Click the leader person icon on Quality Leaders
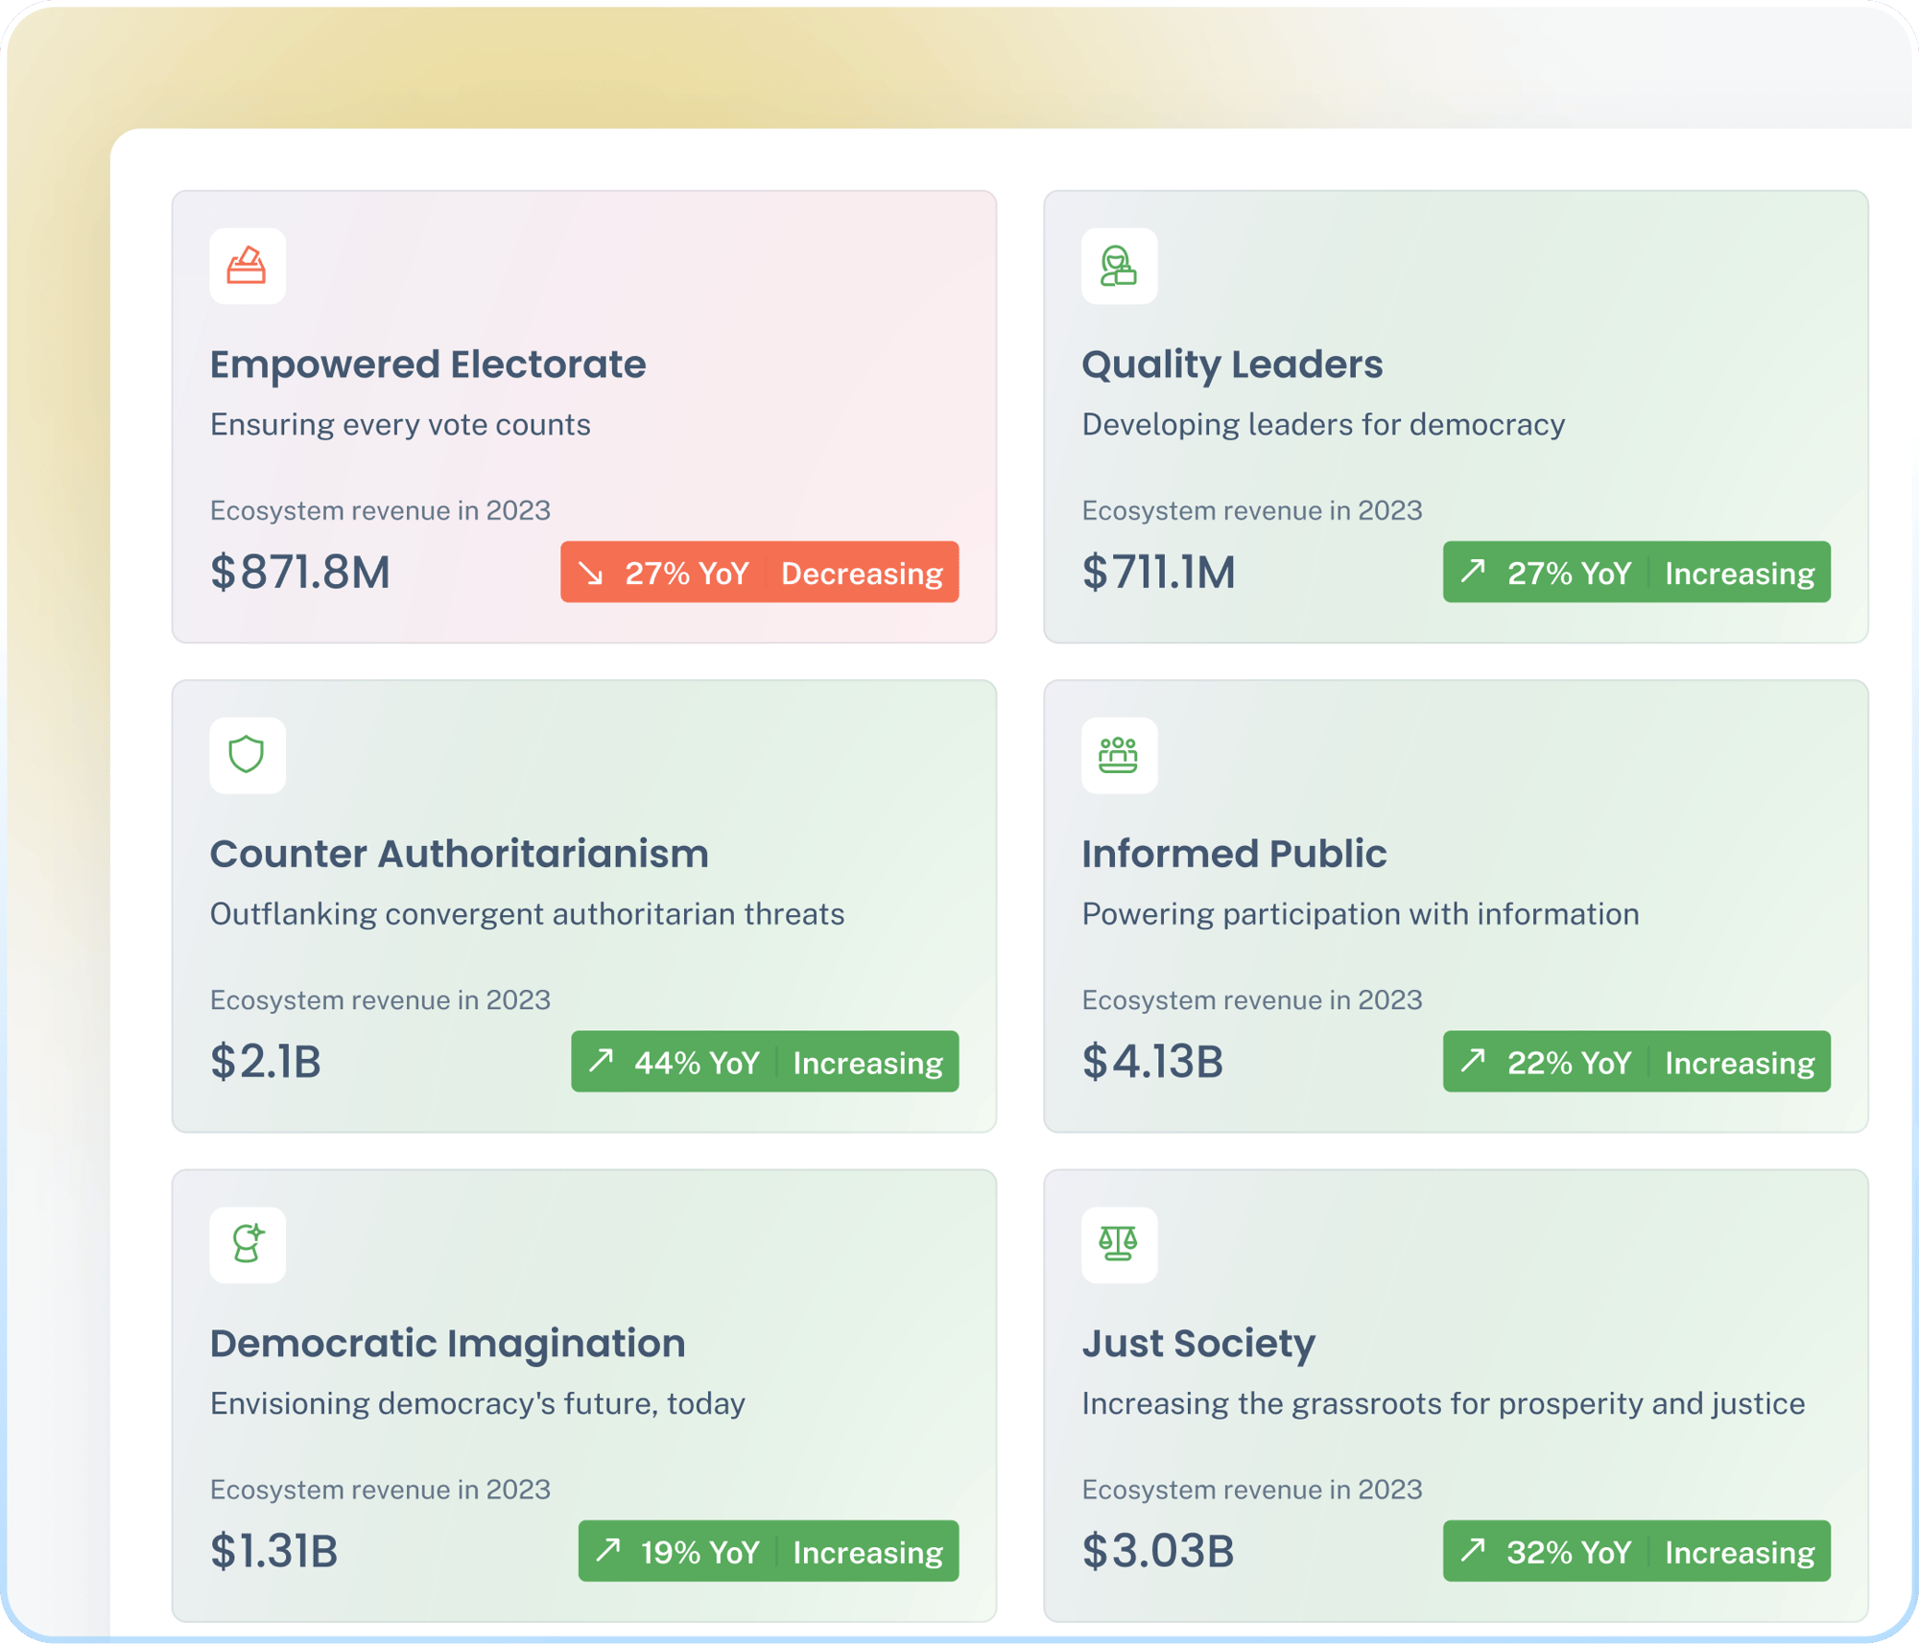Viewport: 1919px width, 1644px height. pos(1119,266)
